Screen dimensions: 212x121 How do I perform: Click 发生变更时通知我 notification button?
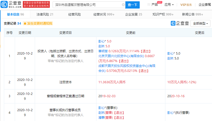[38, 24]
